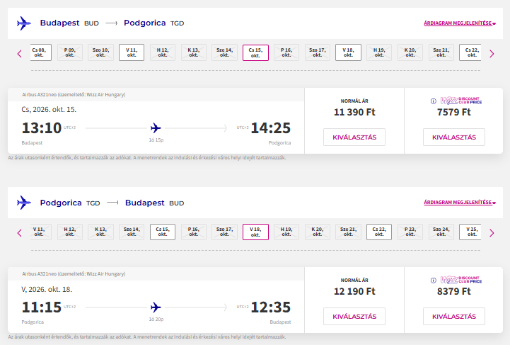Click the previous dates arrow for return flight

pyautogui.click(x=20, y=233)
